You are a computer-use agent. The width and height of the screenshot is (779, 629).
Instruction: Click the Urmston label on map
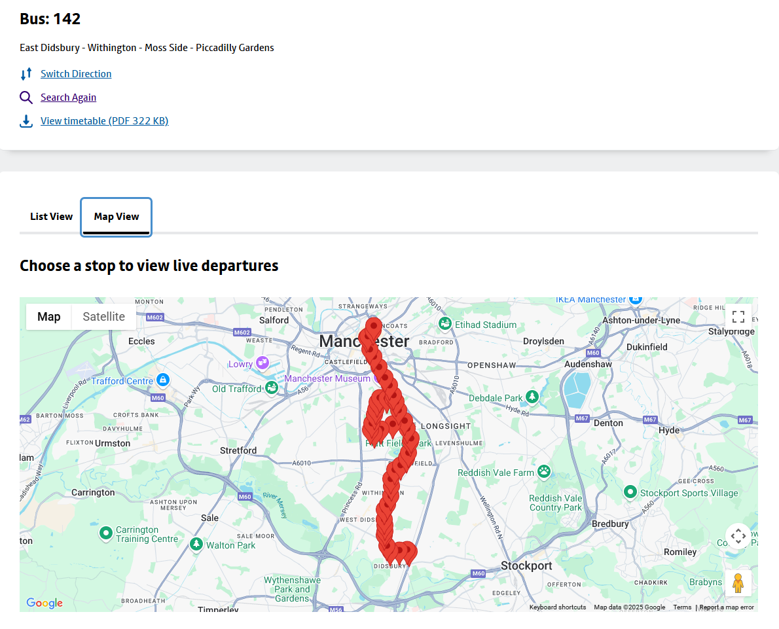click(113, 443)
